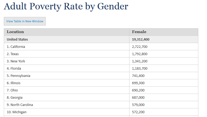This screenshot has width=207, height=117.
Task: Select the Texas value 1,792,800
Action: click(140, 54)
